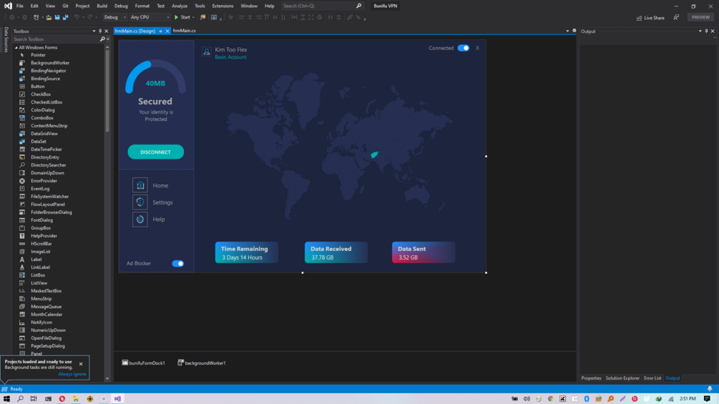This screenshot has width=719, height=404.
Task: Open the Extensions menu
Action: tap(222, 6)
